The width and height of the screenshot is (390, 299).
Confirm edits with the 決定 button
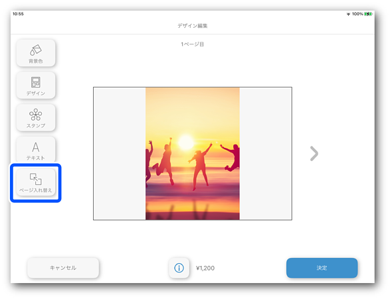point(322,268)
